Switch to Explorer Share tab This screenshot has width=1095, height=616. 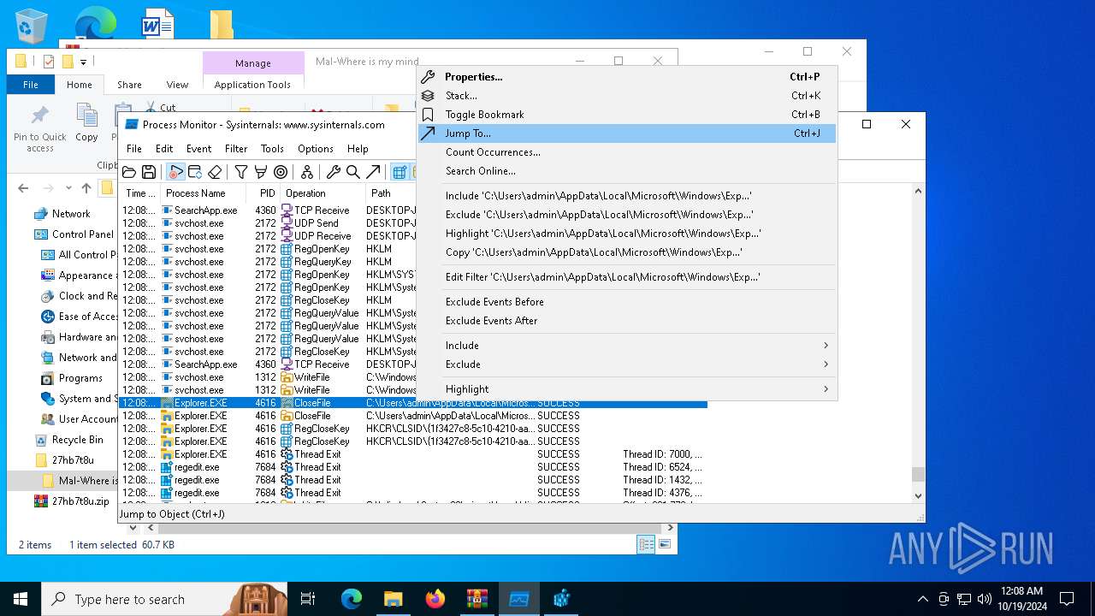click(x=130, y=85)
